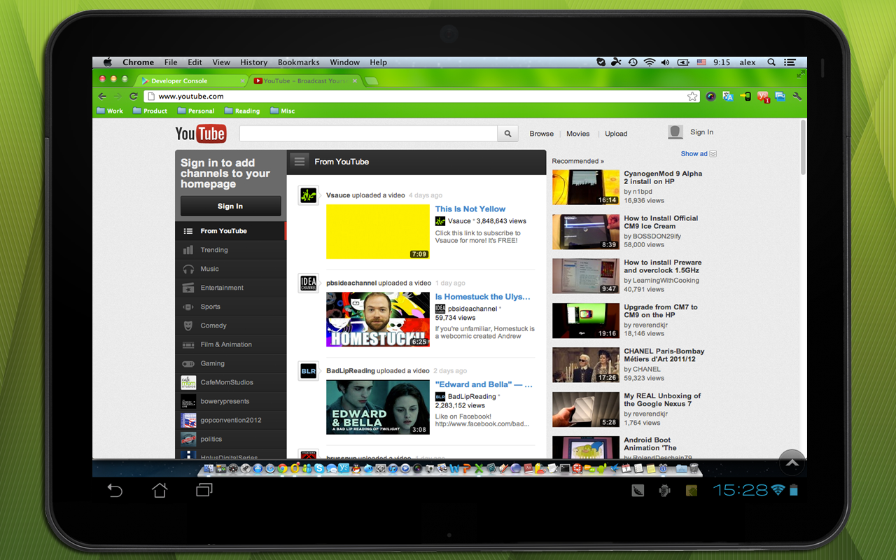Image resolution: width=896 pixels, height=560 pixels.
Task: Open the Time Machine menu bar icon
Action: coord(633,62)
